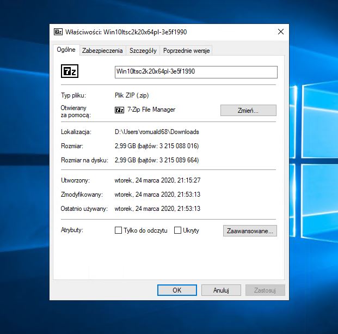The image size is (338, 334).
Task: Click the 7-Zip File Manager app icon
Action: click(119, 110)
